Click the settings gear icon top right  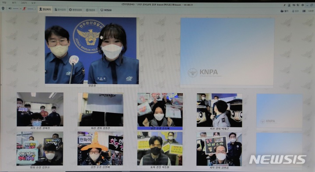[x=303, y=5]
